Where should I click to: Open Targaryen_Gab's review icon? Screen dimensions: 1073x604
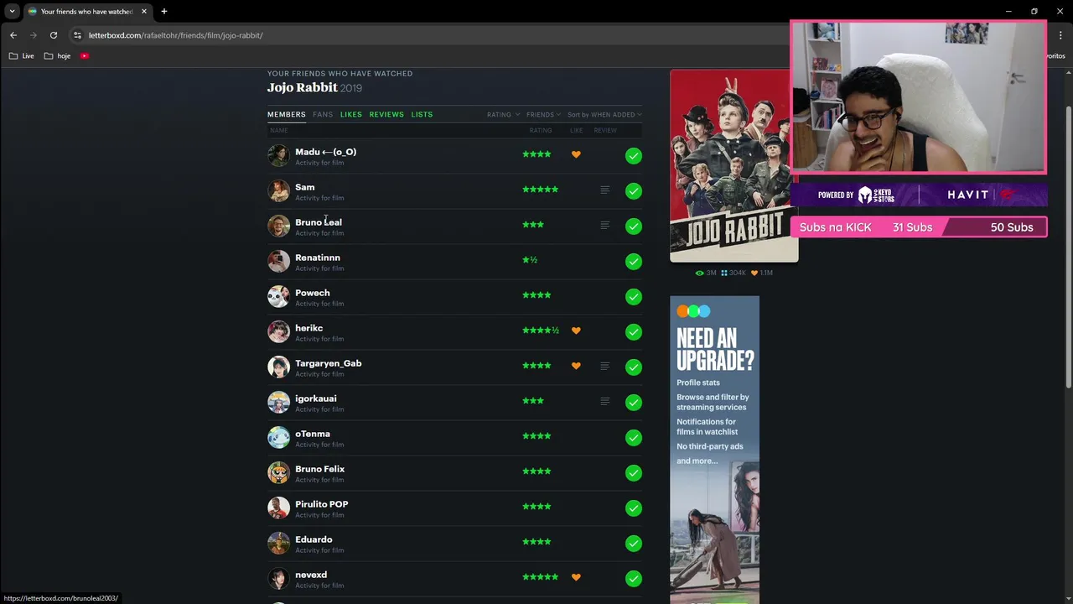pyautogui.click(x=604, y=366)
